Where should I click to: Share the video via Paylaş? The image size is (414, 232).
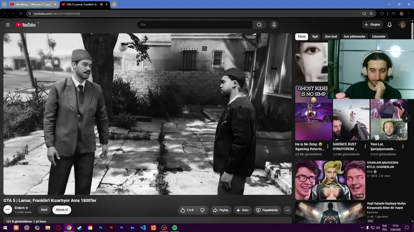(x=221, y=210)
